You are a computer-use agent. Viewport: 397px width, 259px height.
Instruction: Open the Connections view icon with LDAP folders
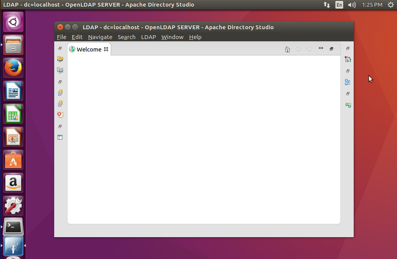point(60,59)
